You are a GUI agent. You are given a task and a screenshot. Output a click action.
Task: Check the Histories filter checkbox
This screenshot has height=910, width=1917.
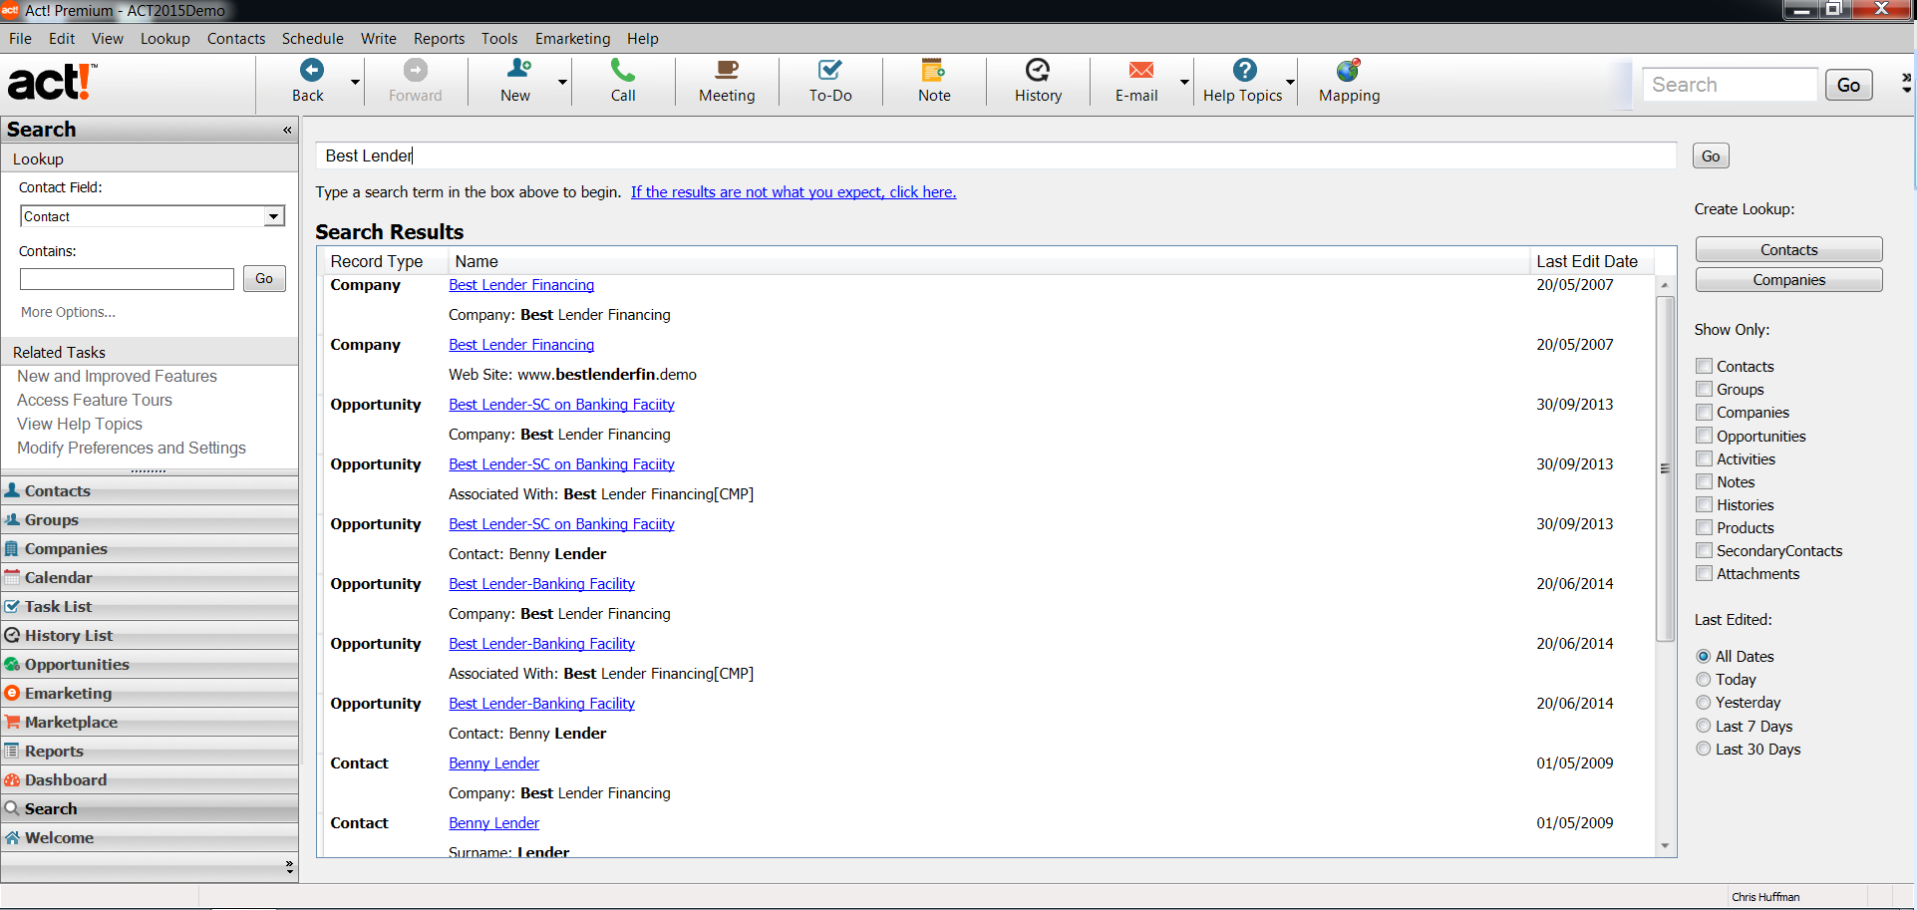pyautogui.click(x=1704, y=504)
